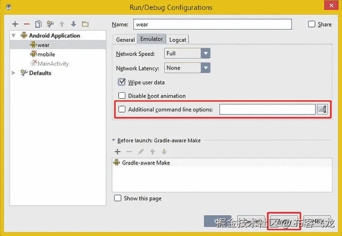This screenshot has width=342, height=236.
Task: Move configuration up with the arrow icon
Action: click(x=62, y=24)
